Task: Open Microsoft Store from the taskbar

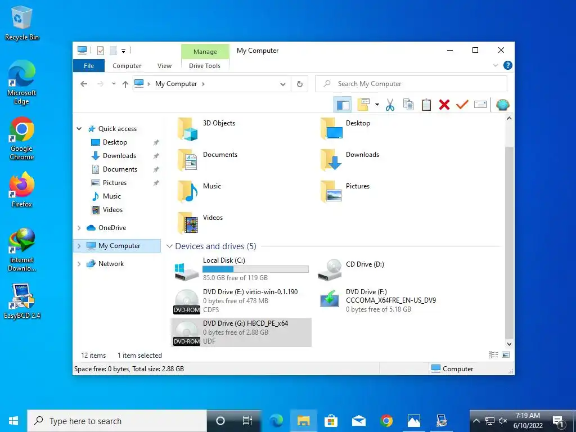Action: (331, 421)
